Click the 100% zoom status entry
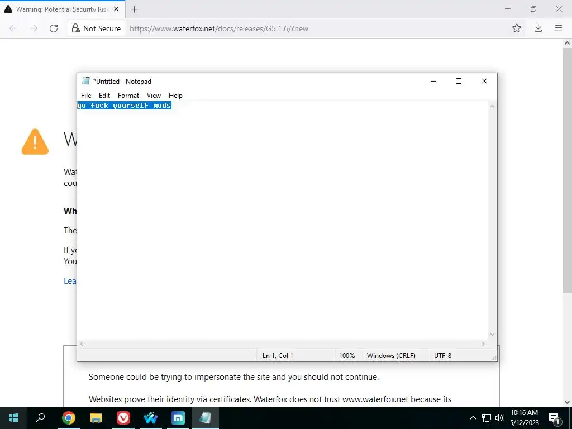572x429 pixels. 347,355
